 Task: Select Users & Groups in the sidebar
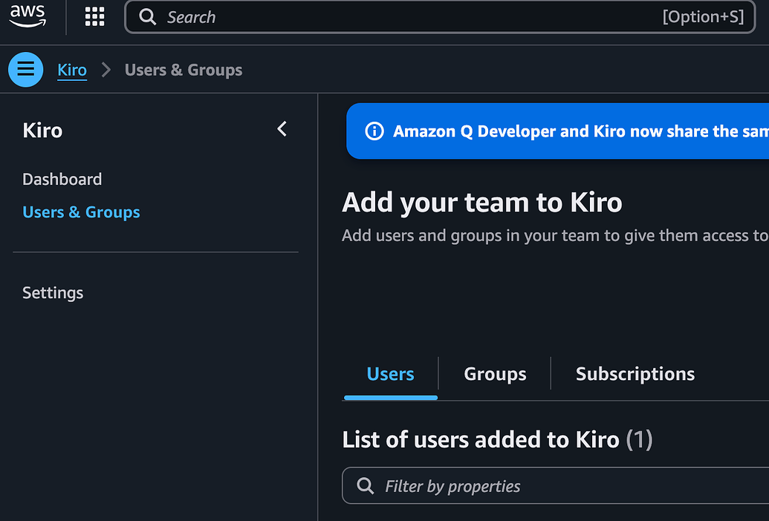click(x=82, y=212)
